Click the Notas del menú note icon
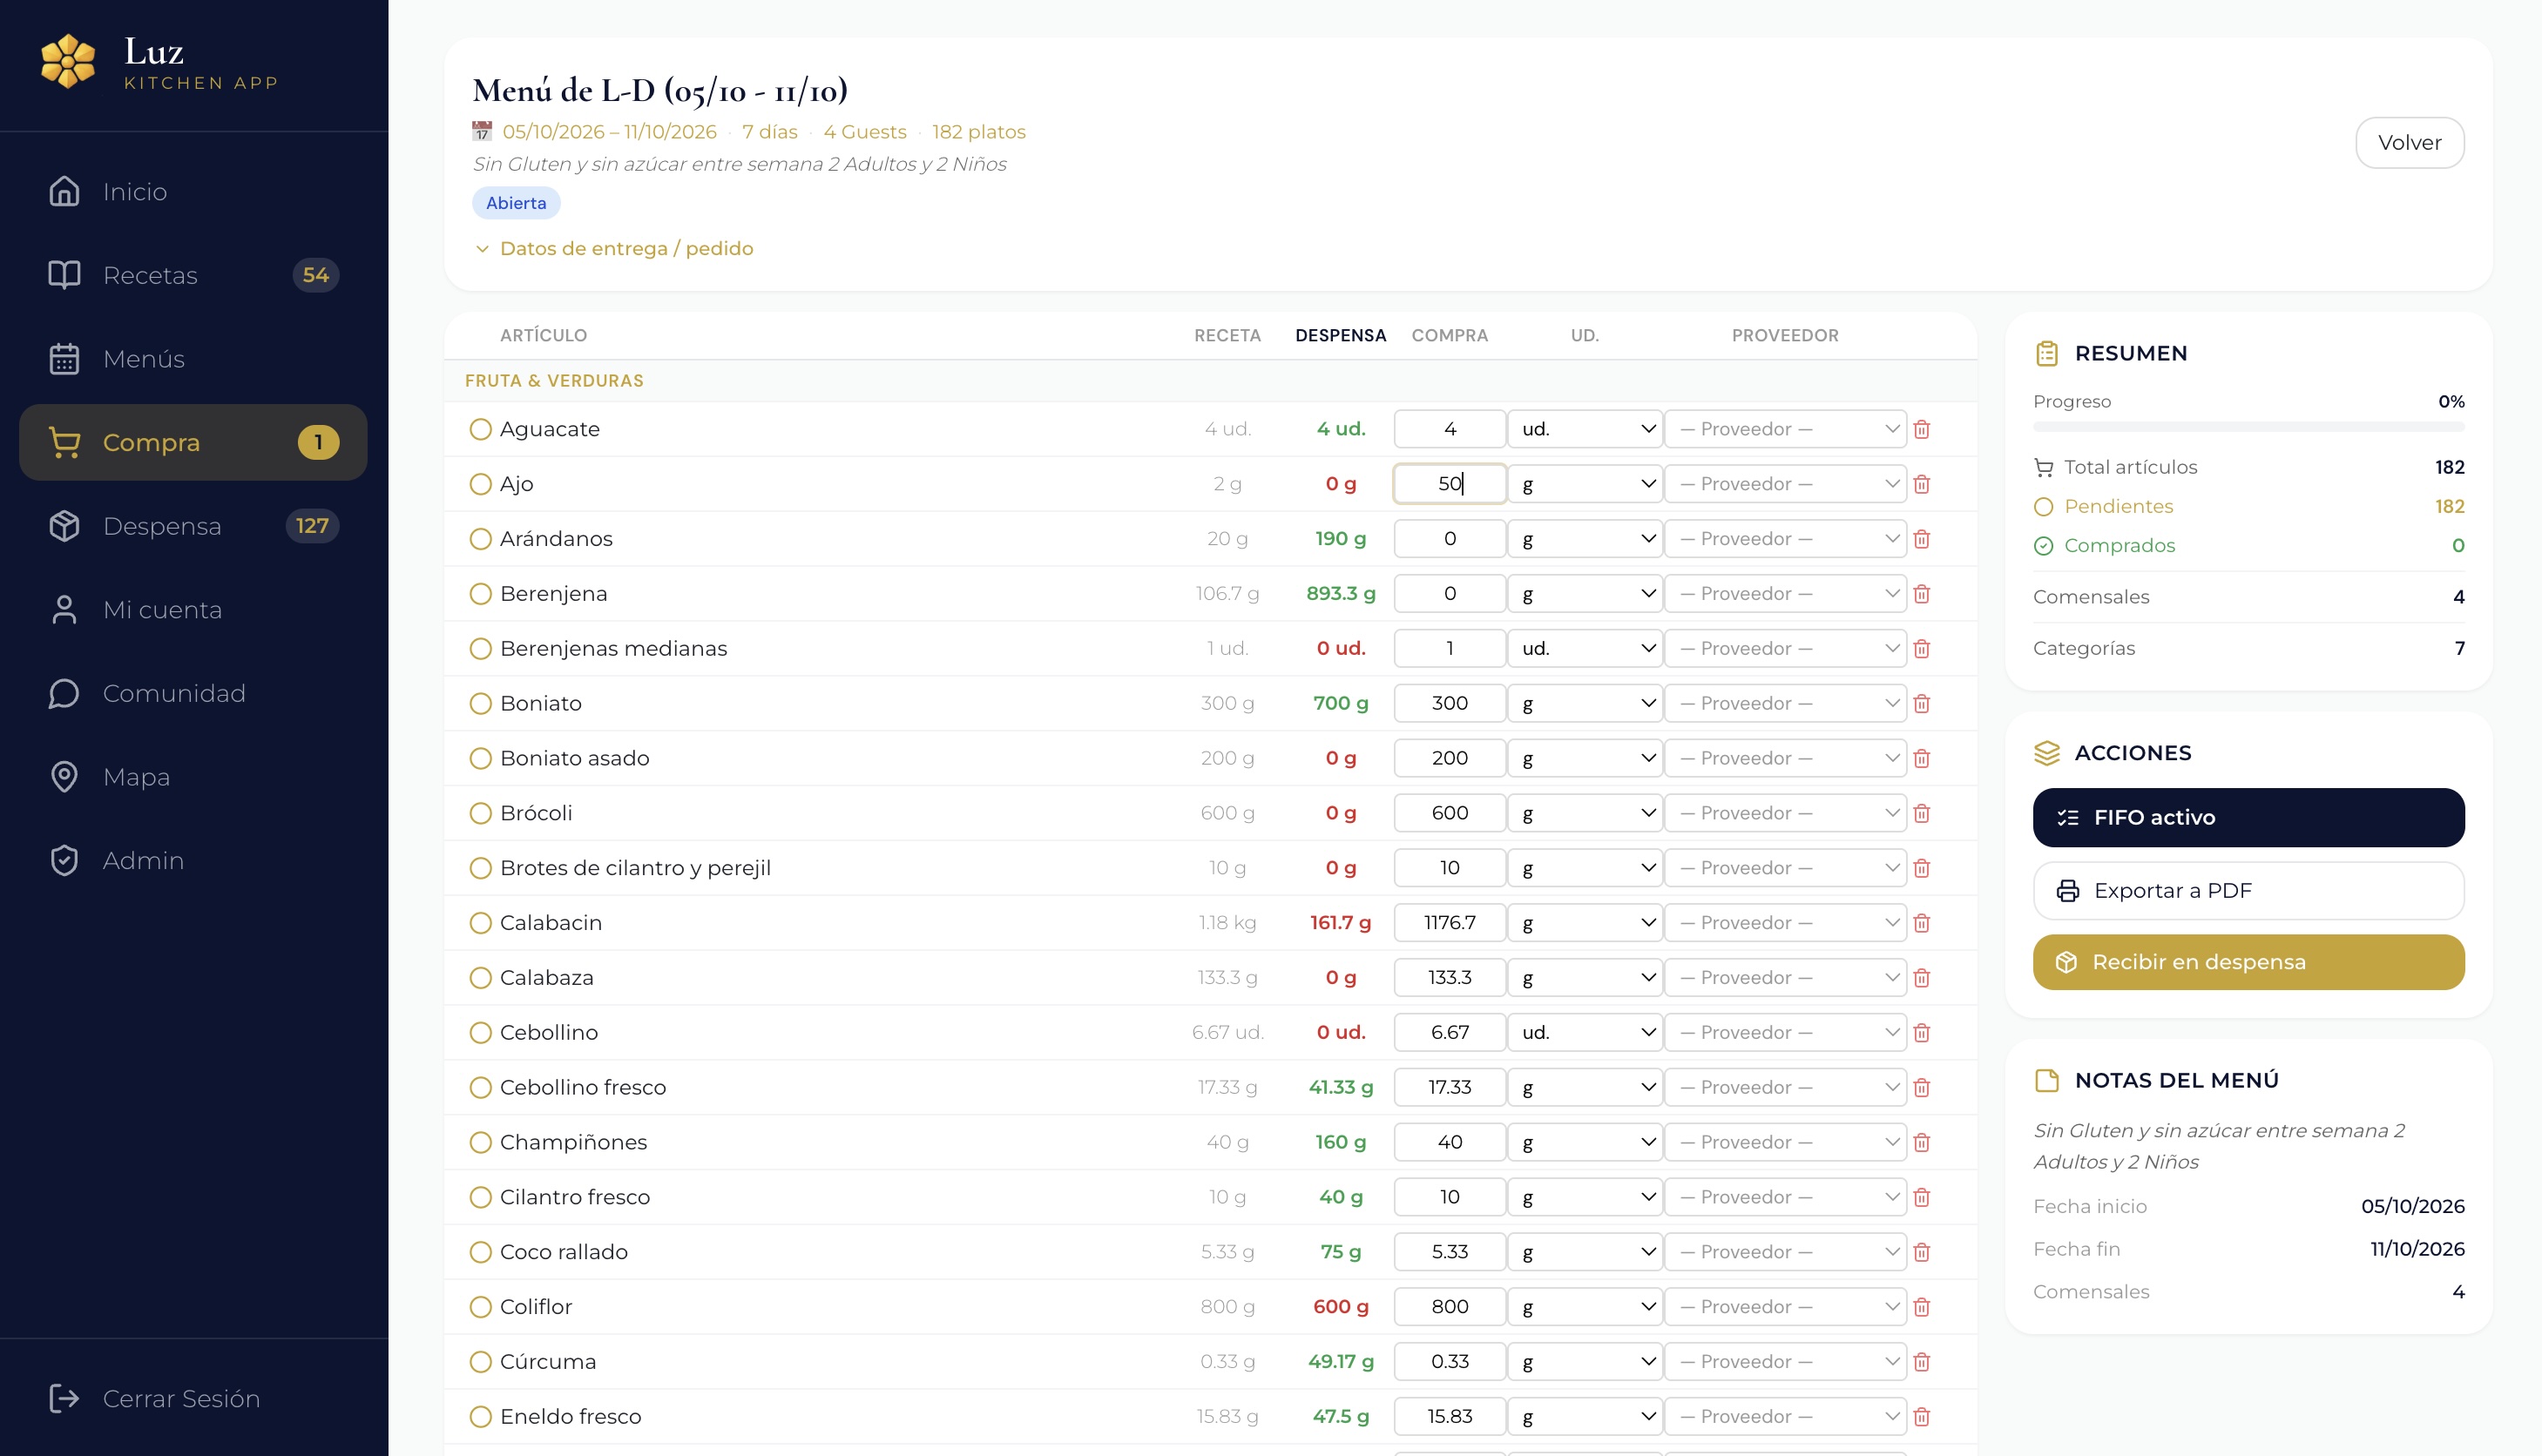 [x=2047, y=1080]
